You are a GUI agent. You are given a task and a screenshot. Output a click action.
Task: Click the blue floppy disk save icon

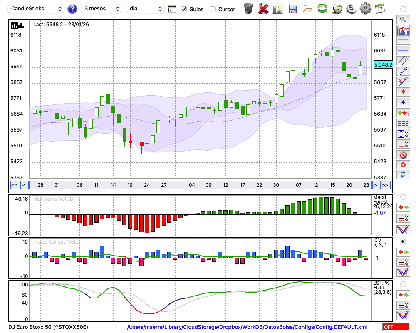[x=293, y=9]
